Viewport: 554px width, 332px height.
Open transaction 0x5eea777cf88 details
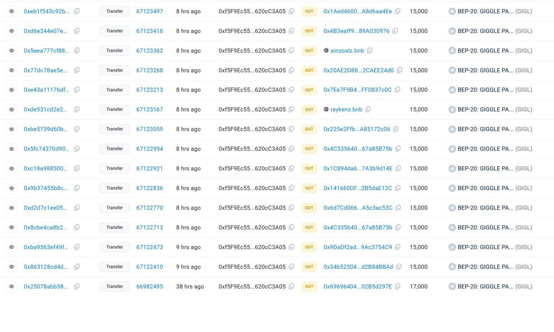click(47, 50)
